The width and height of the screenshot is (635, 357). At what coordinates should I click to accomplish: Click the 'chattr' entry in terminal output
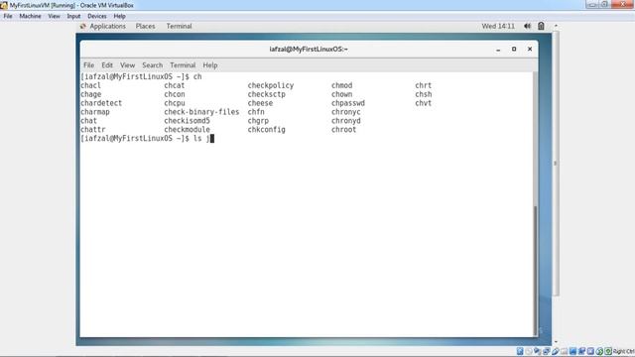[92, 130]
